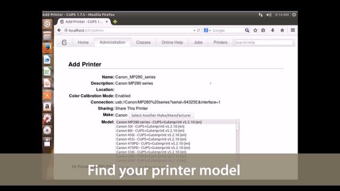Open the Amazon launcher icon
340x191 pixels.
47,107
